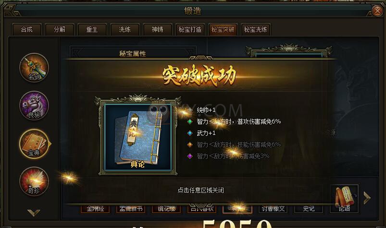Image resolution: width=386 pixels, height=228 pixels.
Task: Open the 秘宝洗练 tab
Action: click(x=256, y=30)
